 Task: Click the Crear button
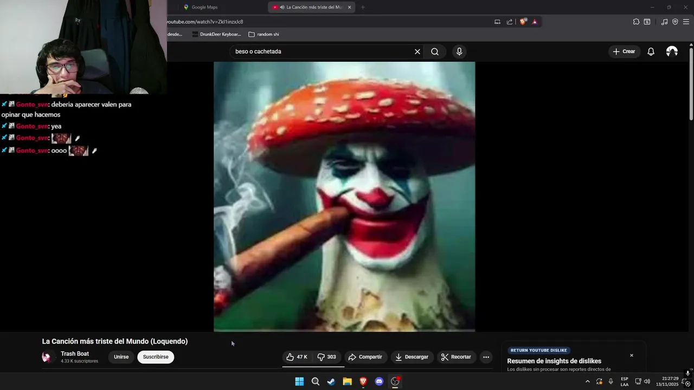pos(624,51)
